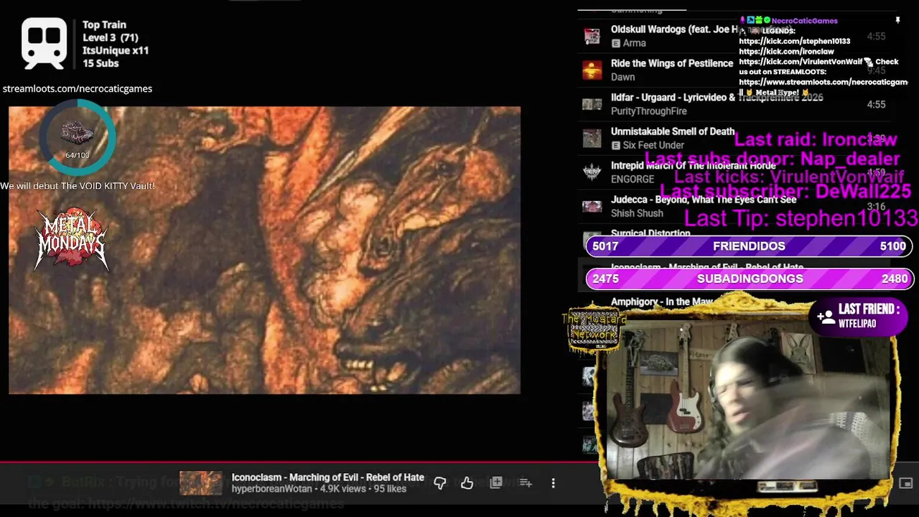This screenshot has height=517, width=919.
Task: Open artist 'Shish Shush' in the queue
Action: [637, 213]
